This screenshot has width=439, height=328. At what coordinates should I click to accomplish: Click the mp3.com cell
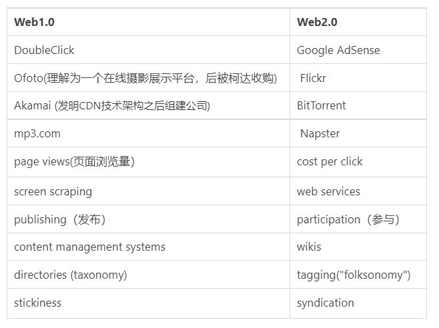(37, 133)
